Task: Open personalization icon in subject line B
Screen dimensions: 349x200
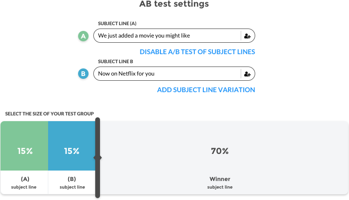Action: (x=247, y=74)
